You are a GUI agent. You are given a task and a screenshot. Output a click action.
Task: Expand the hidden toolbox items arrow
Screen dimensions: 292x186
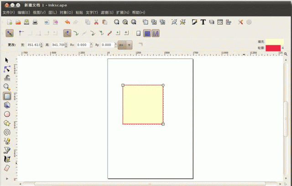coord(7,179)
